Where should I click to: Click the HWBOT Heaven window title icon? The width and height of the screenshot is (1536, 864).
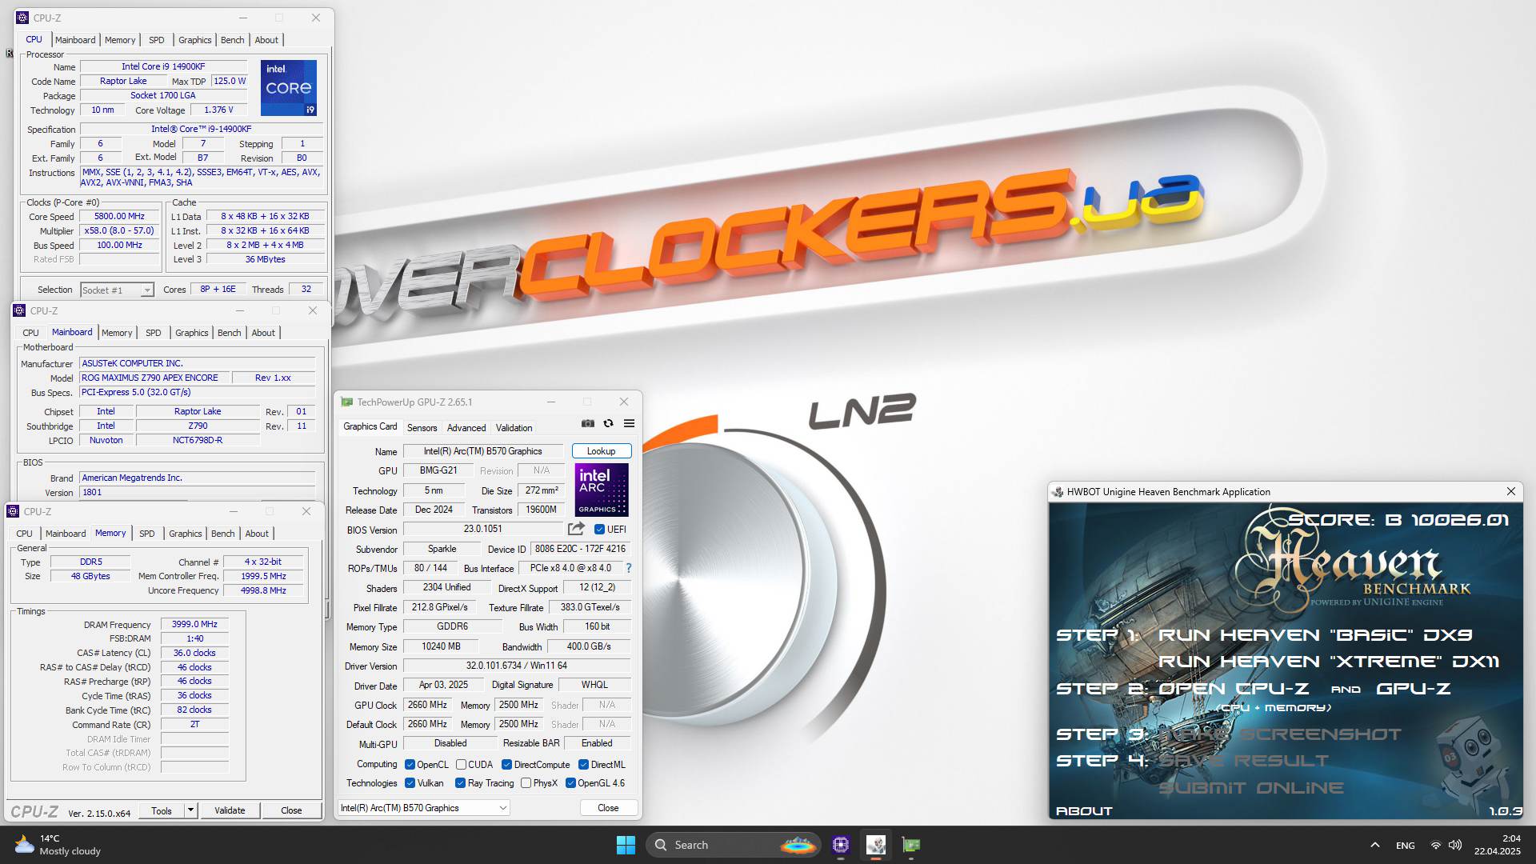(1058, 492)
